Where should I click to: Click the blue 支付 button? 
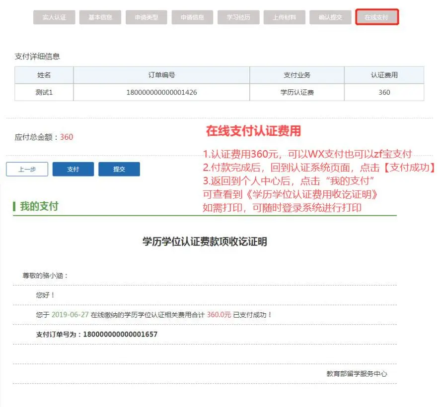click(73, 169)
